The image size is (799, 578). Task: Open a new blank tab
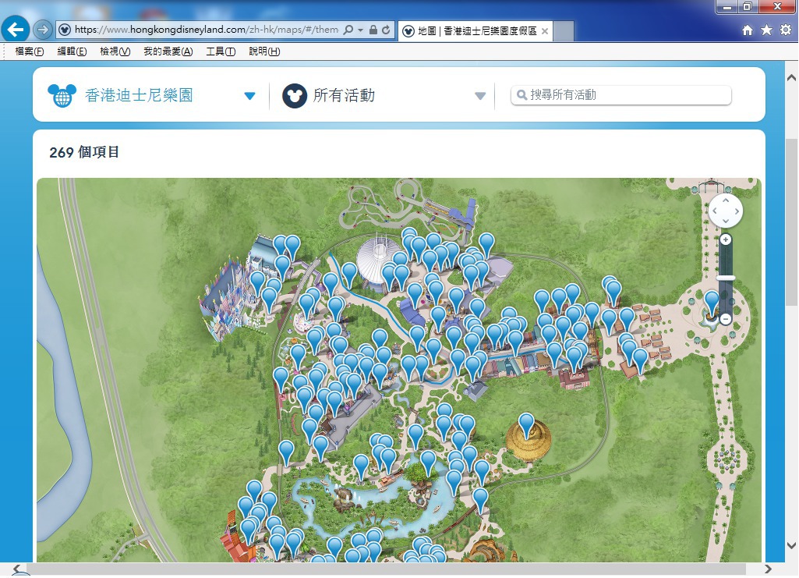point(564,31)
